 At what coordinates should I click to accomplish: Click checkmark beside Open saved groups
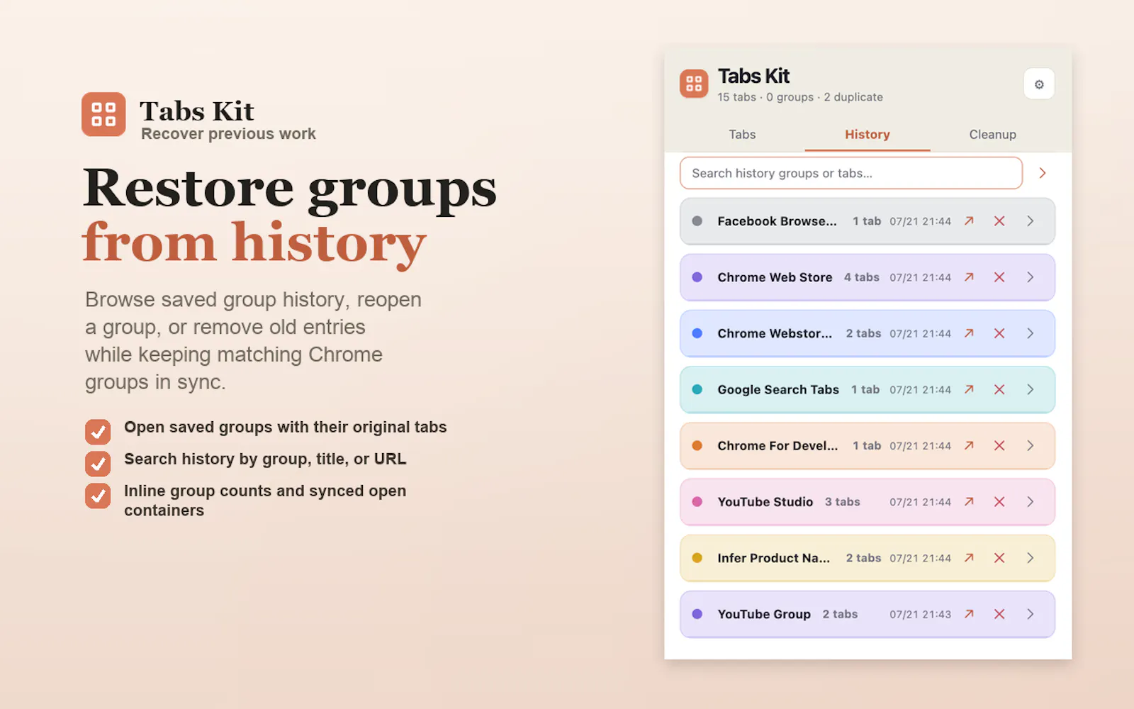pyautogui.click(x=98, y=431)
